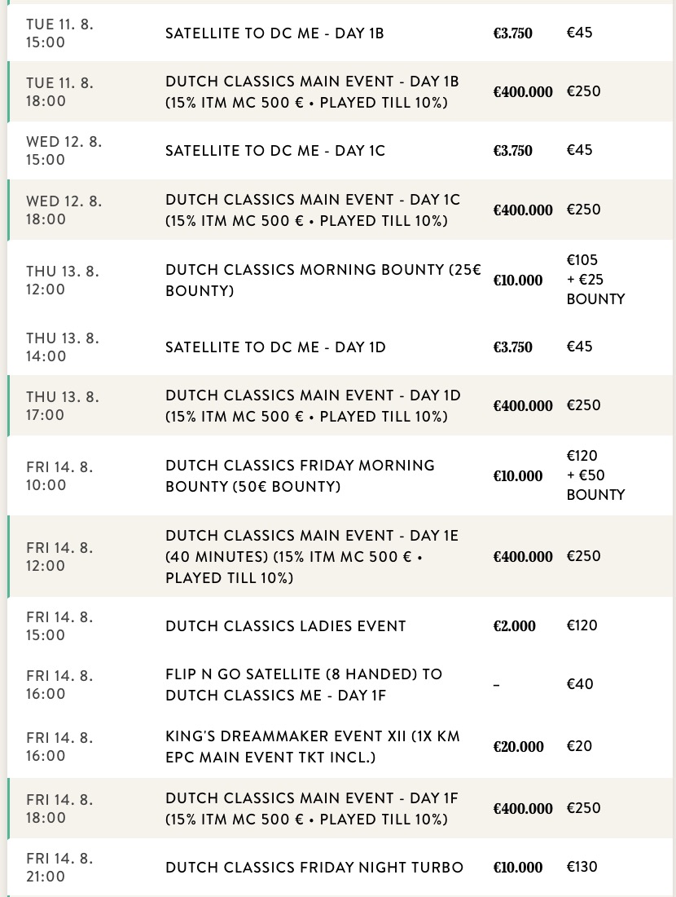Click the €2.000 Ladies Event guarantee
Image resolution: width=676 pixels, height=897 pixels.
coord(514,625)
